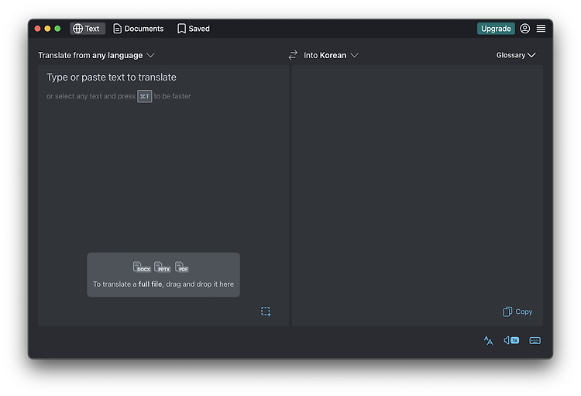
Task: Click the keyboard icon at the bottom
Action: tap(535, 340)
